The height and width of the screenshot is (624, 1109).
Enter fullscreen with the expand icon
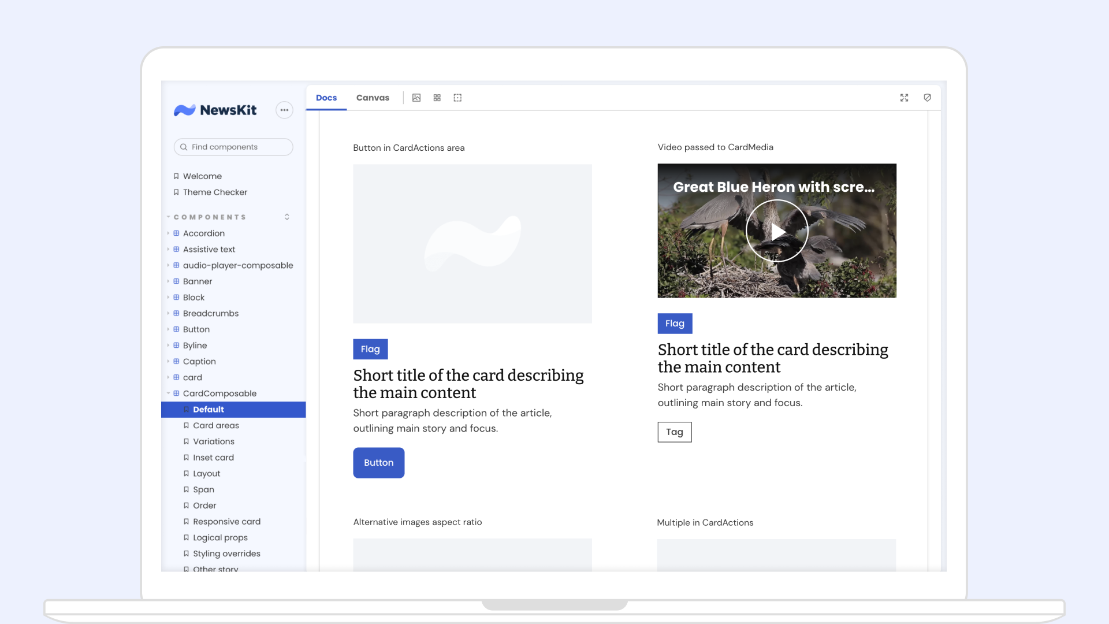click(905, 98)
